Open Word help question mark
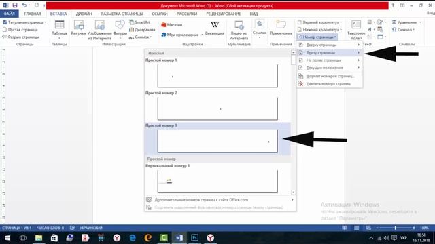The height and width of the screenshot is (244, 435). (393, 5)
